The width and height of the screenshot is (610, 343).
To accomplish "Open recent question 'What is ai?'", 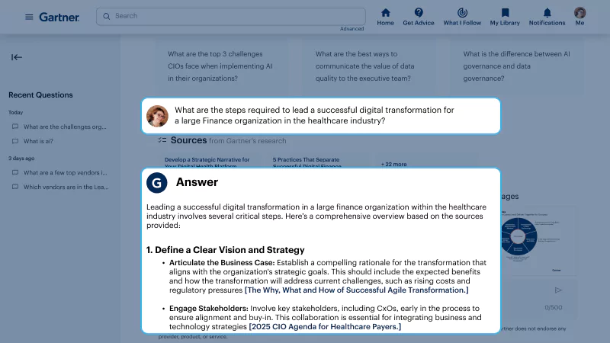I will [x=38, y=141].
